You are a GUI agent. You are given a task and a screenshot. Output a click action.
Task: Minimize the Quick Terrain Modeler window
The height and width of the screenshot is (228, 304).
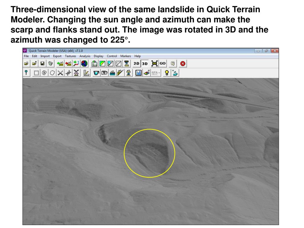tap(258, 51)
